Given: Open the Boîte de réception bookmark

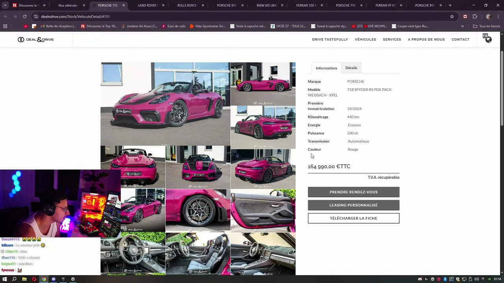Looking at the screenshot, I should tap(58, 26).
